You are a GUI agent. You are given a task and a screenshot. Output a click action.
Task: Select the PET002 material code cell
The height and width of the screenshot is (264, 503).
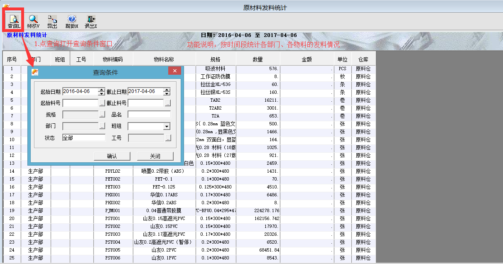pos(113,179)
